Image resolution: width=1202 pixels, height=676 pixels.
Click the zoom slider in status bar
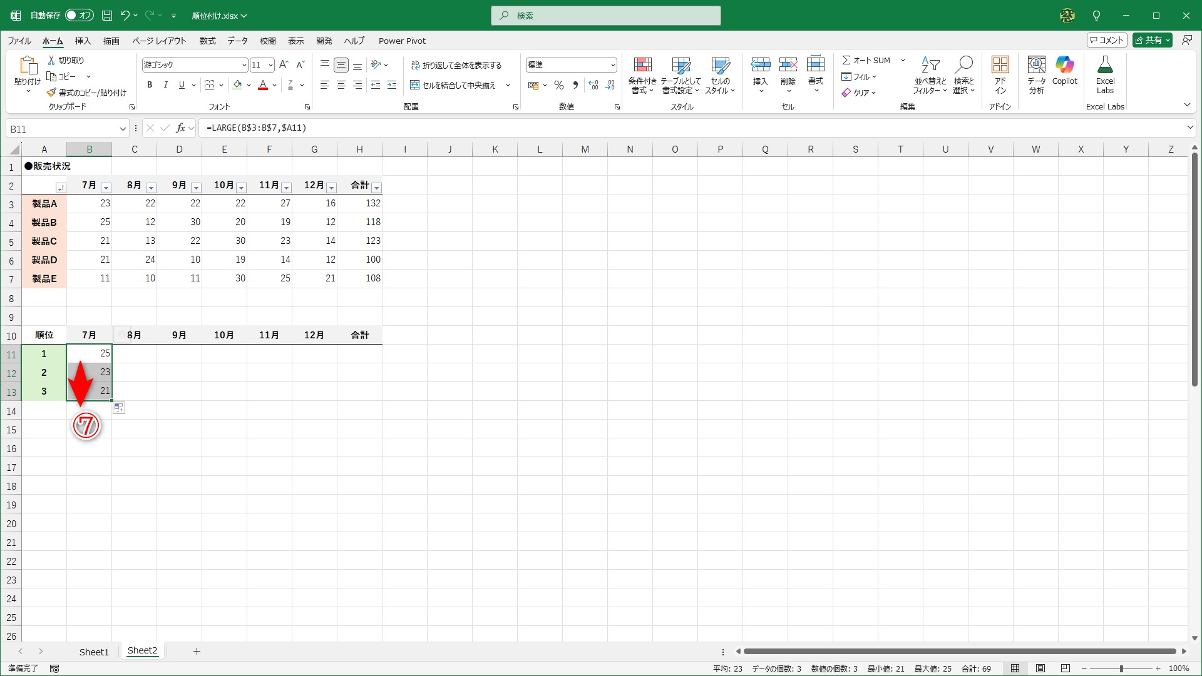coord(1121,668)
